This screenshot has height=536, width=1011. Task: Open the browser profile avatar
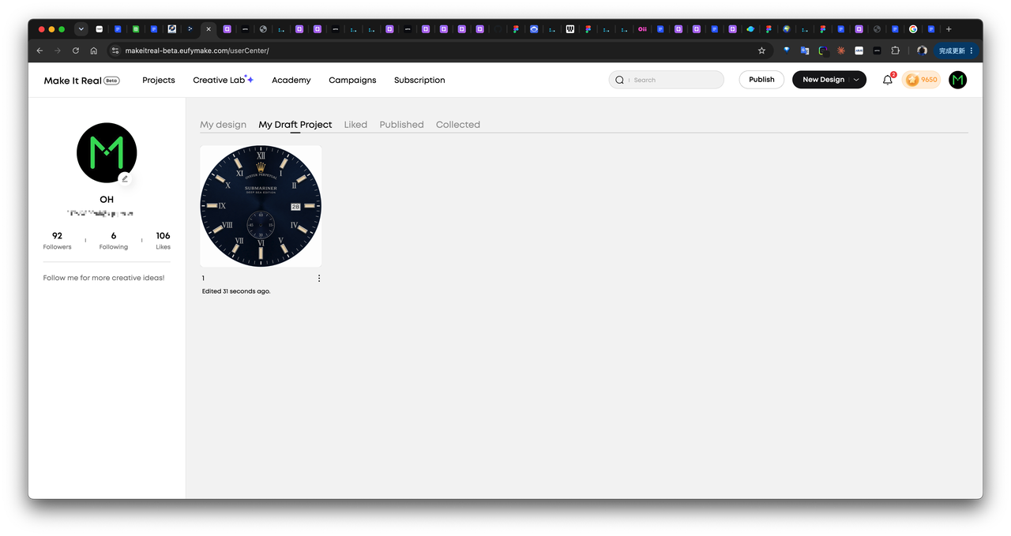coord(922,51)
